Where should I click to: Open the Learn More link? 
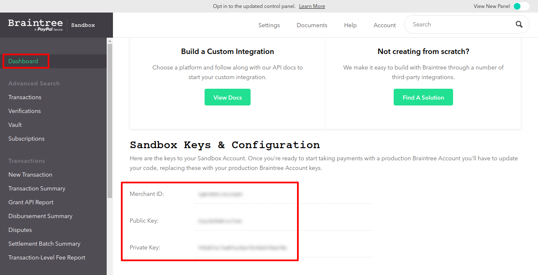tap(312, 6)
